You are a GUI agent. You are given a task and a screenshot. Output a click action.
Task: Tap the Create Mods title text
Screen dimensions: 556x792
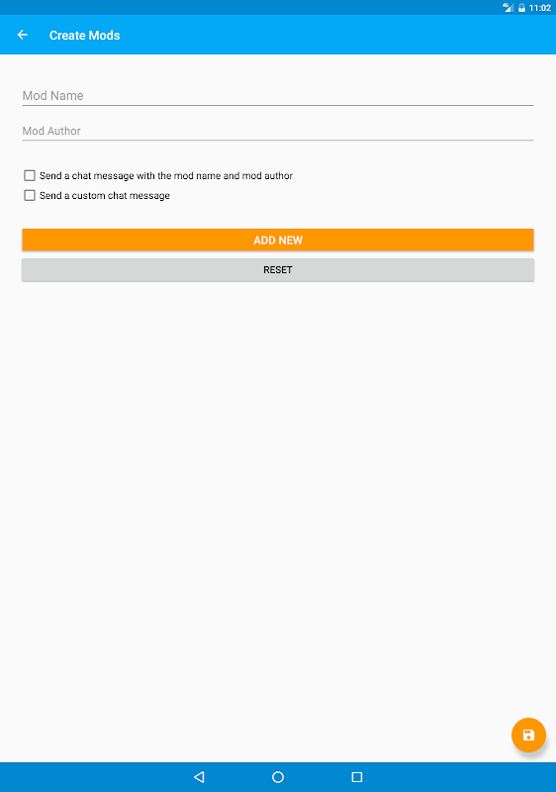(85, 36)
